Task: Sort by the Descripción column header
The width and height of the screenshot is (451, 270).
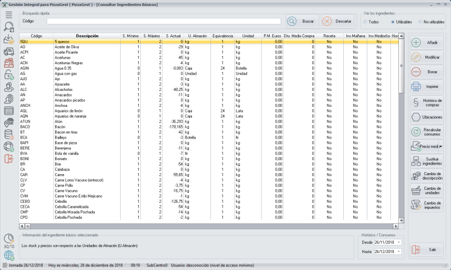Action: pos(87,36)
